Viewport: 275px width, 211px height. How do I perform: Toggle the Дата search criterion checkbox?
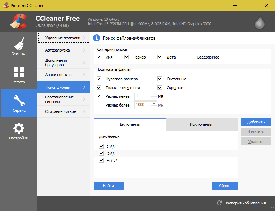[x=160, y=57]
